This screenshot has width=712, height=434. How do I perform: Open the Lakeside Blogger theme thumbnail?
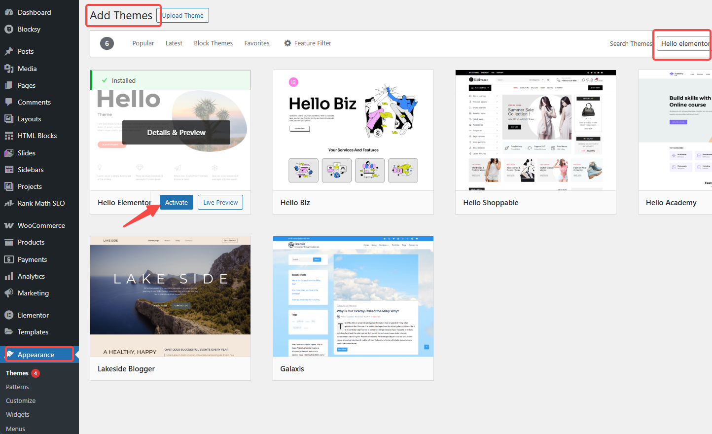tap(170, 295)
